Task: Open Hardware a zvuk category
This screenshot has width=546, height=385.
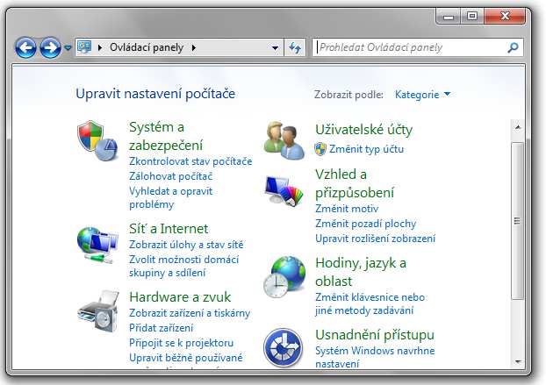Action: point(180,297)
